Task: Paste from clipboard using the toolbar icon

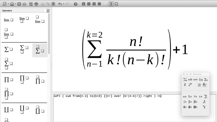Action: click(x=53, y=4)
